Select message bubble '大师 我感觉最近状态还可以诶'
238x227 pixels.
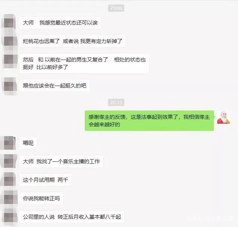(x=60, y=23)
